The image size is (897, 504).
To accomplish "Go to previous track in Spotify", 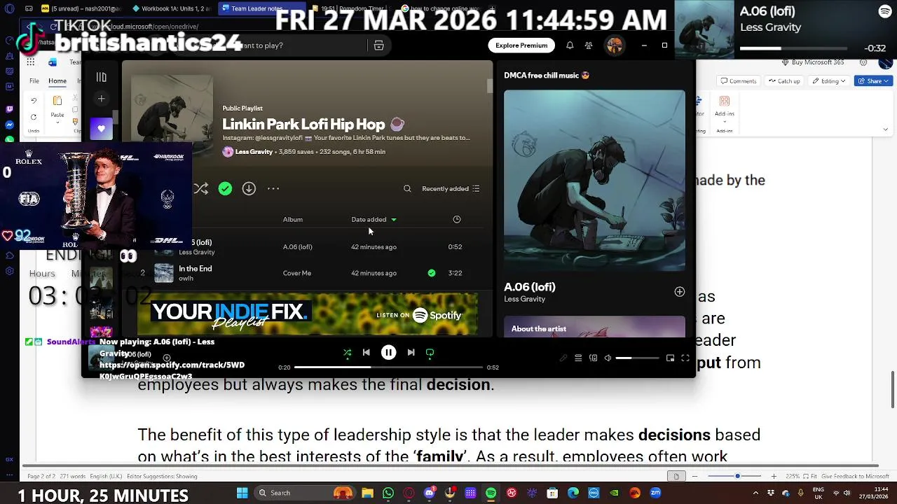I will point(366,353).
